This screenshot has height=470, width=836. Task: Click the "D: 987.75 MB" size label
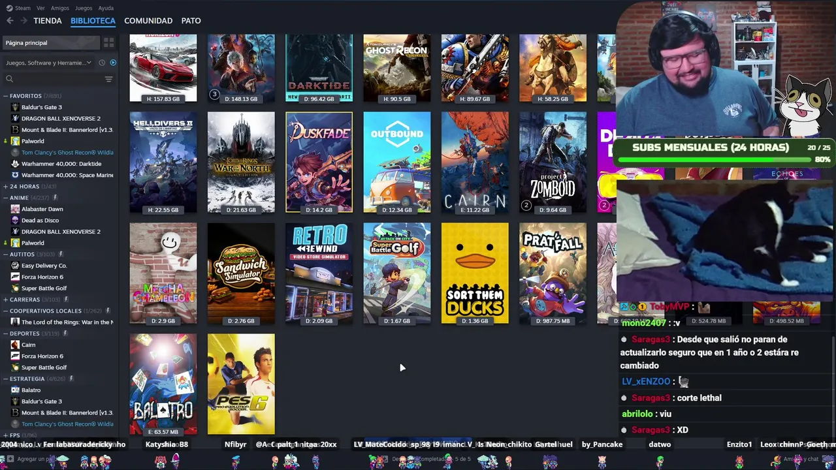point(553,321)
